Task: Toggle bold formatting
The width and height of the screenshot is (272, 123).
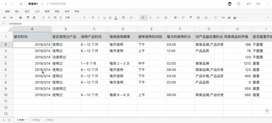Action: [x=93, y=17]
